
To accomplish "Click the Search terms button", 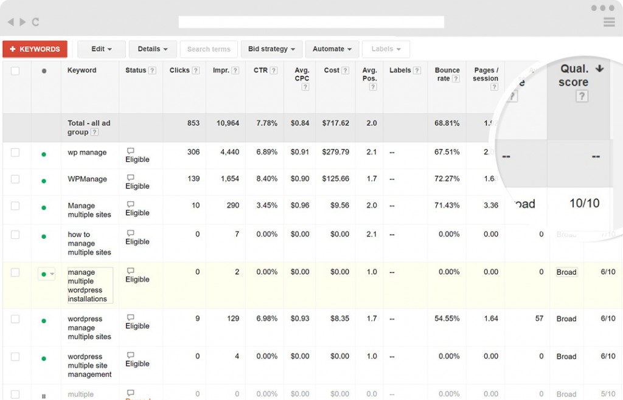I will 209,49.
